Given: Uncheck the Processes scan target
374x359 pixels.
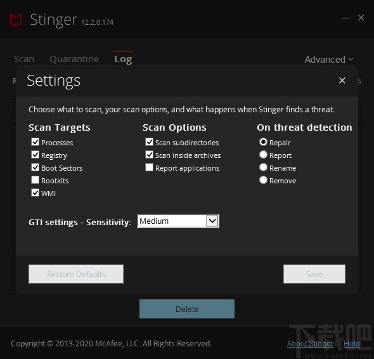Looking at the screenshot, I should [35, 142].
